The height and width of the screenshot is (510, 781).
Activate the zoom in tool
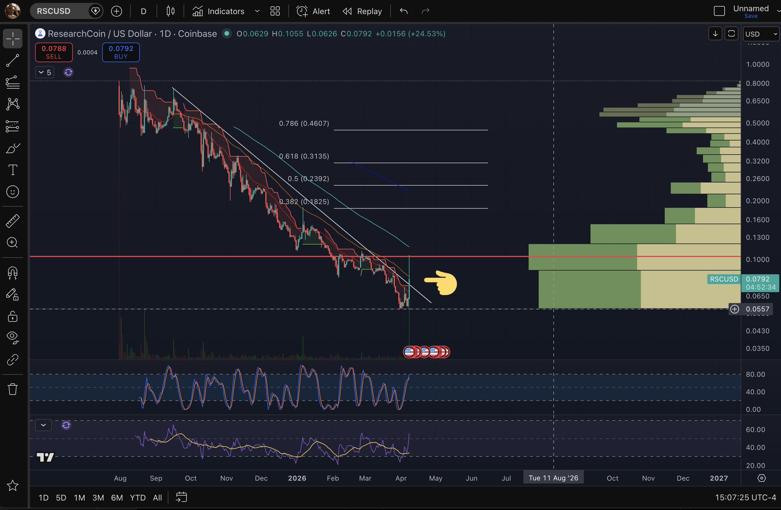(x=13, y=243)
